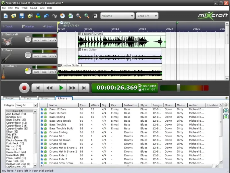Click the Save project toolbar icon
230x173 pixels.
coord(22,16)
